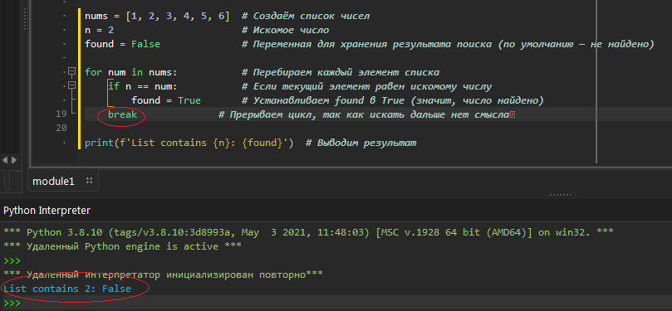Click the '# Создаём список чисел' comment
The width and height of the screenshot is (672, 311).
(x=306, y=17)
